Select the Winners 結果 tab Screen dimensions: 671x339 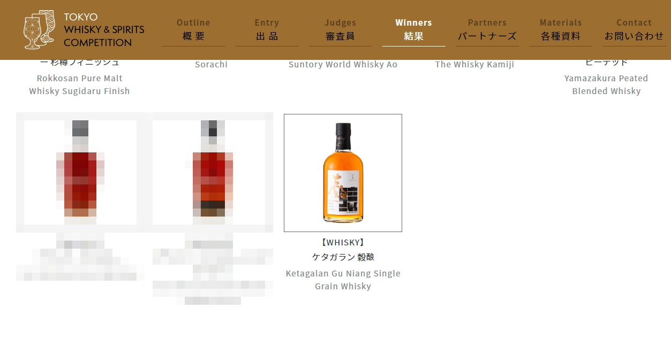coord(413,29)
